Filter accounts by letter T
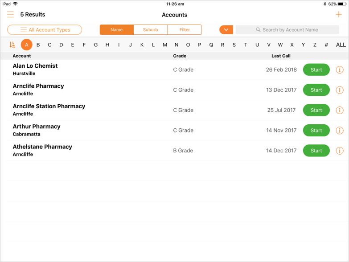This screenshot has height=262, width=349. 246,45
